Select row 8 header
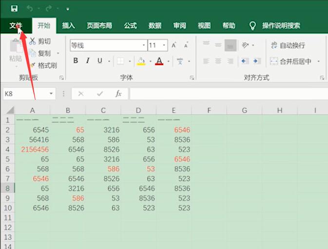Screen dimensions: 328x249 [7, 188]
